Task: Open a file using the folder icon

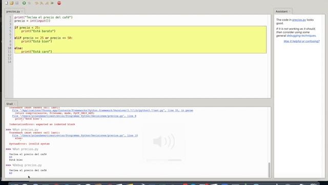Action: [x=12, y=3]
